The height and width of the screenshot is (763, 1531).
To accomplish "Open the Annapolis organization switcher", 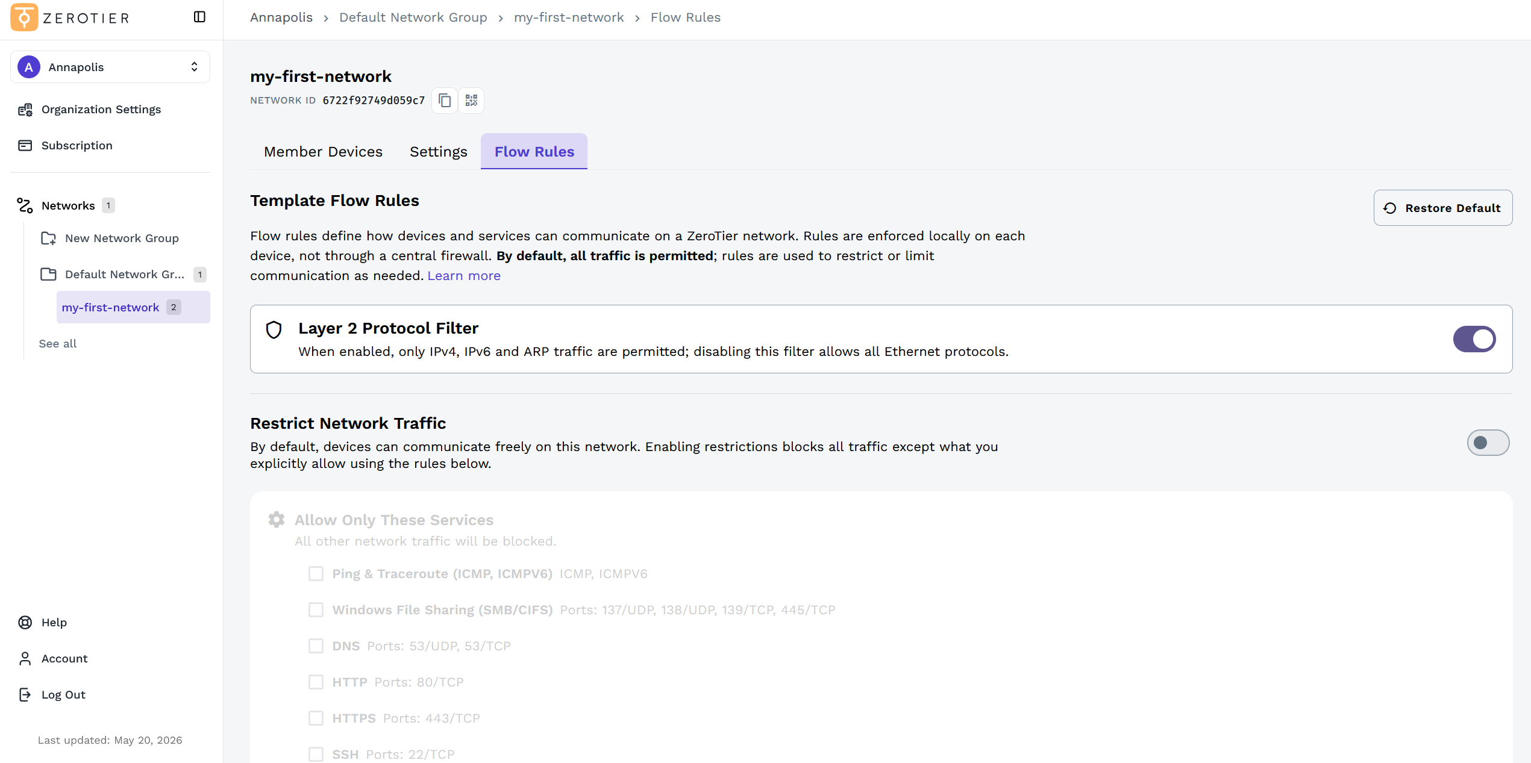I will pyautogui.click(x=110, y=67).
